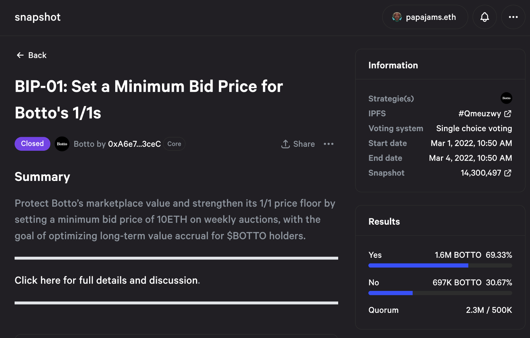This screenshot has width=530, height=338.
Task: Go to snapshot home logo
Action: point(38,17)
